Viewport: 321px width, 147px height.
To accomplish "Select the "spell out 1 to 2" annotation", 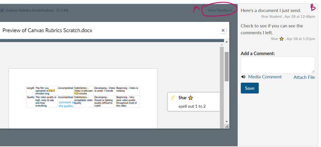I will (x=192, y=106).
